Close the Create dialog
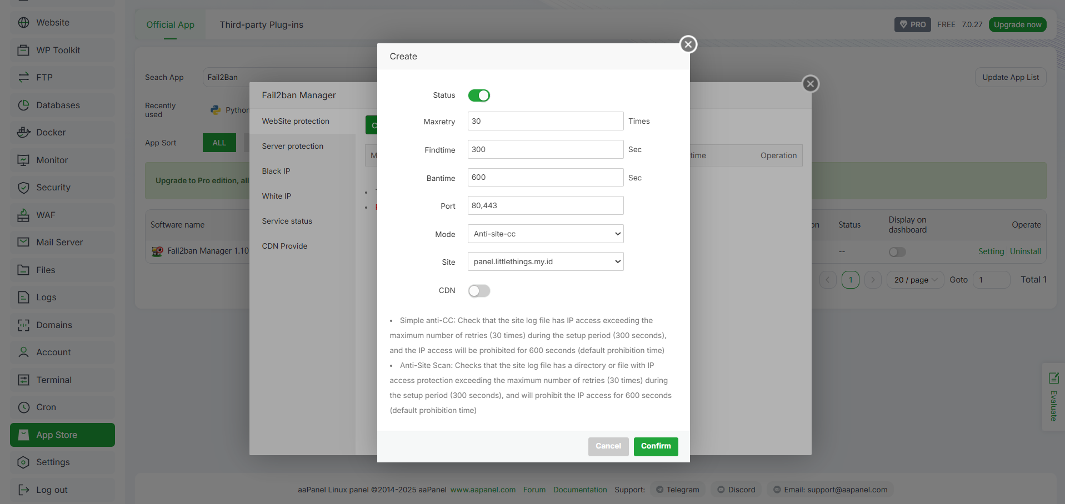This screenshot has width=1065, height=504. (x=688, y=44)
